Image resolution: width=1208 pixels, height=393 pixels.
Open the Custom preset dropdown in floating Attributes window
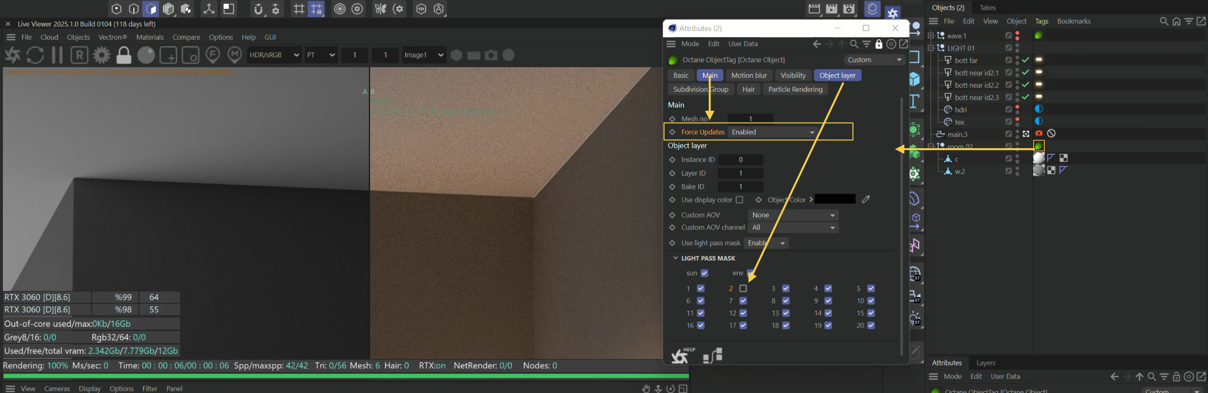click(875, 60)
